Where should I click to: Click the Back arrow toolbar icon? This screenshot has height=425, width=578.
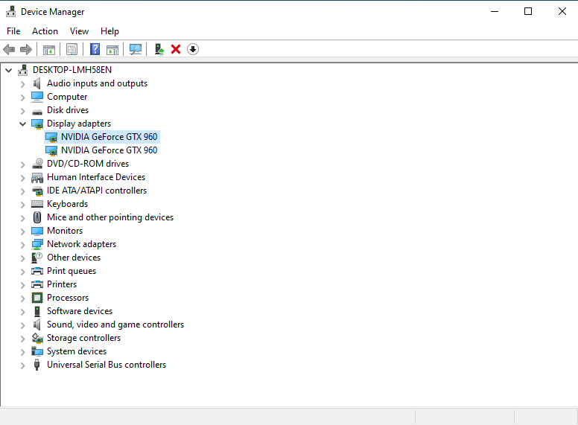click(x=9, y=49)
